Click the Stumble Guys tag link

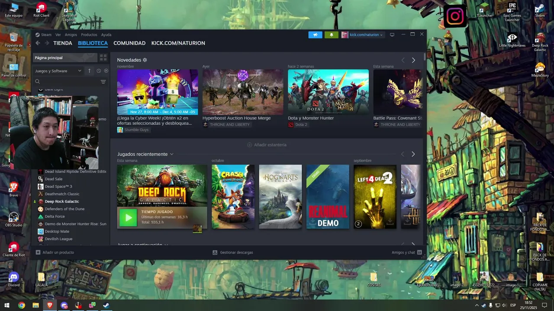coord(133,130)
